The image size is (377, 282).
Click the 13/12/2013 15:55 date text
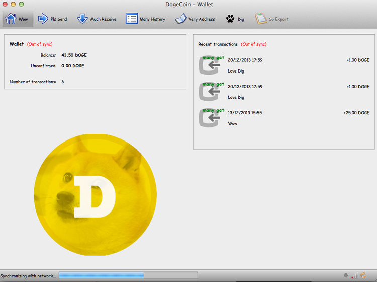point(245,113)
